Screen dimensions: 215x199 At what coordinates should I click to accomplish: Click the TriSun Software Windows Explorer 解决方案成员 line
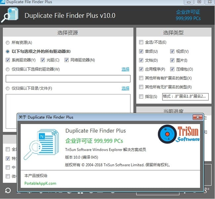point(106,150)
